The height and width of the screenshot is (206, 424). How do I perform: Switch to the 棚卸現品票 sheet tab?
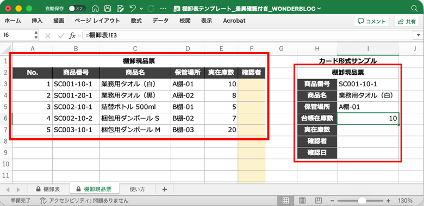point(94,189)
